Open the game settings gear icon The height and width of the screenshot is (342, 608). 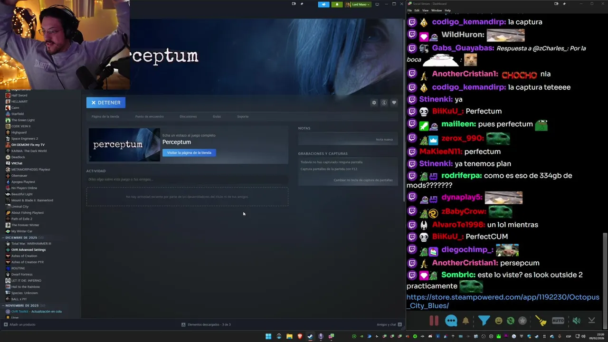[374, 103]
